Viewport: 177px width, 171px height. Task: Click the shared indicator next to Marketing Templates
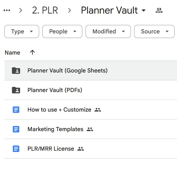tap(90, 129)
